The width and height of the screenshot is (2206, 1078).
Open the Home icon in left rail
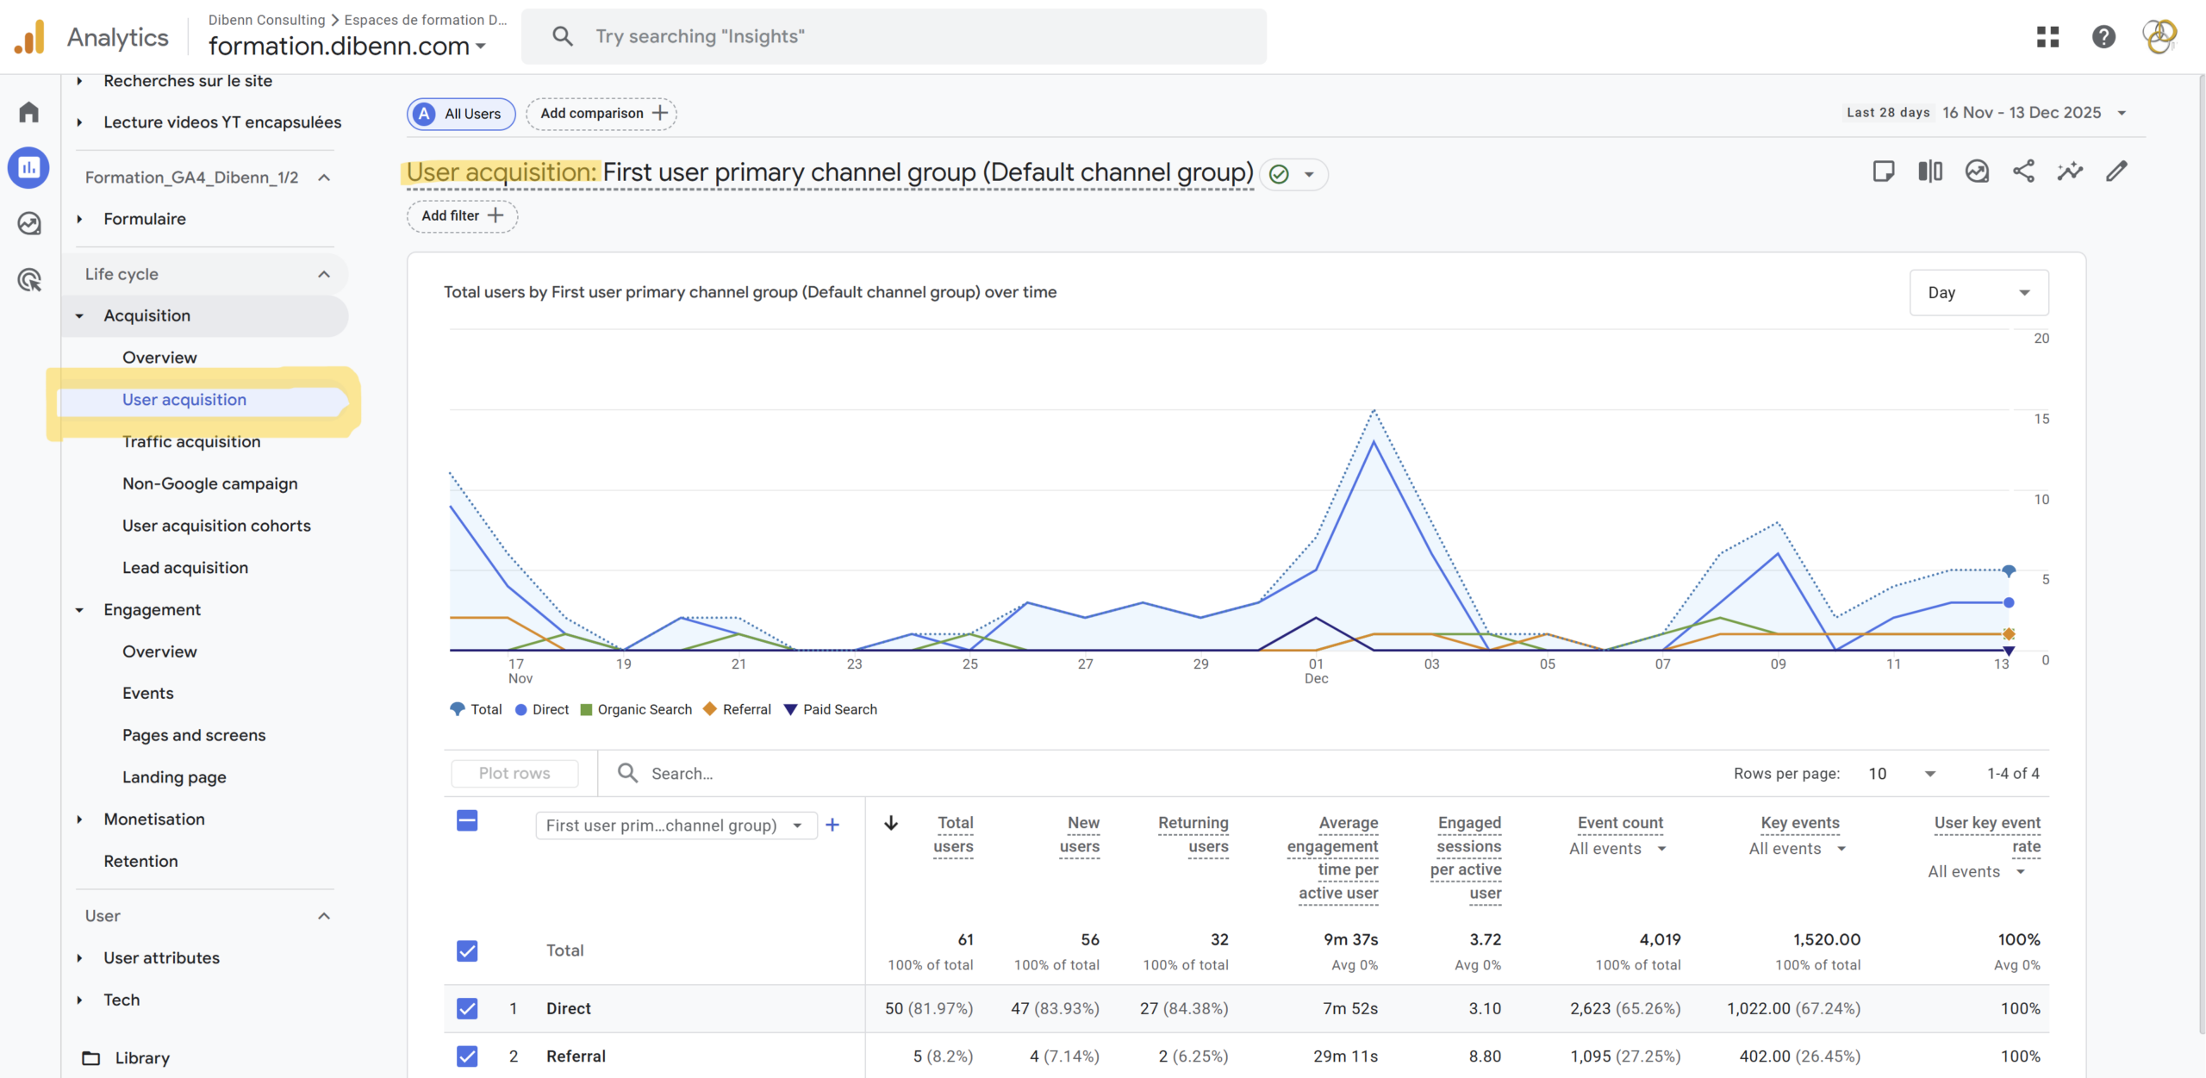click(x=29, y=112)
